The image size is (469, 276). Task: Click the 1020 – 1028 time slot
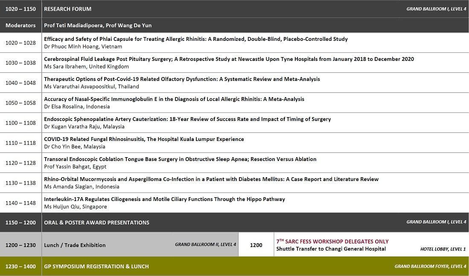pos(20,43)
